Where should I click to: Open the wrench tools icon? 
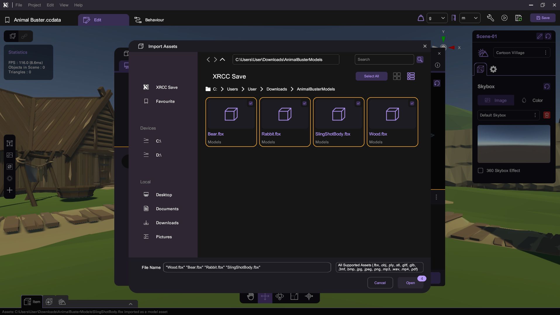(490, 18)
